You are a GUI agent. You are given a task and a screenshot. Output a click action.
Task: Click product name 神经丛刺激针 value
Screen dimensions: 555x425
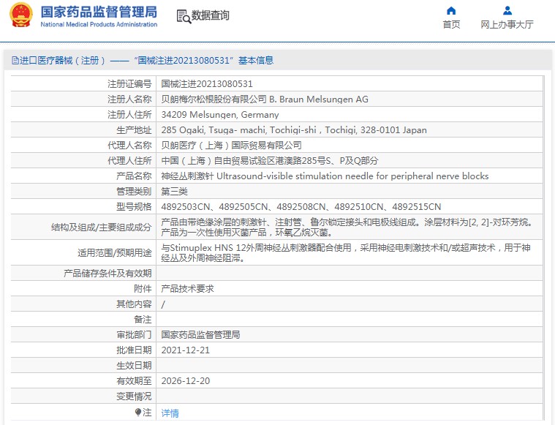coord(325,176)
